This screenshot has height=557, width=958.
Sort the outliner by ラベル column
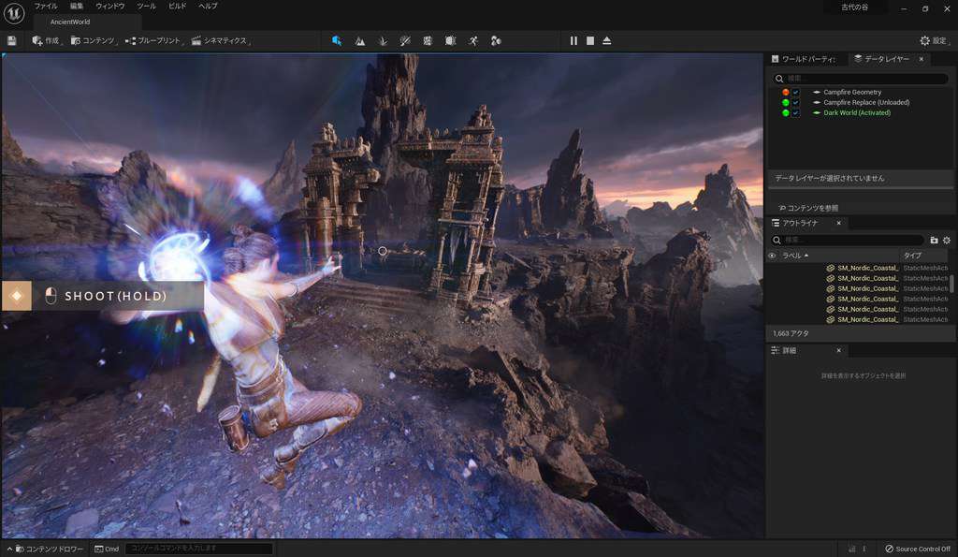pos(795,256)
